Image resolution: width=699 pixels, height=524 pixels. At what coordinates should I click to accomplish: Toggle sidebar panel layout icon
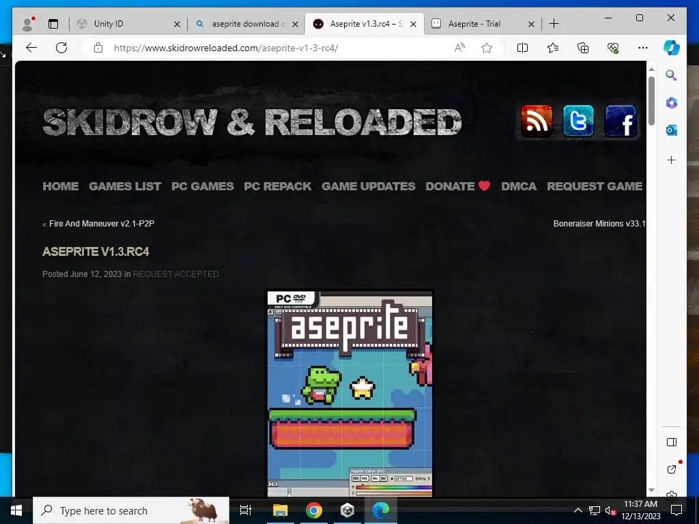click(x=672, y=442)
